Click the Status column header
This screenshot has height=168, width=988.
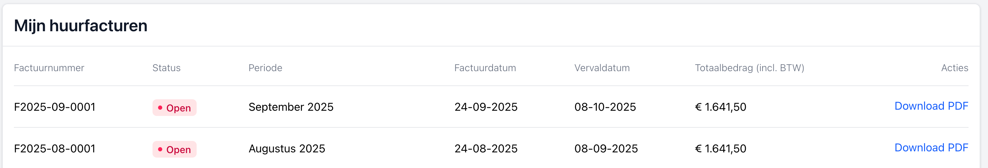166,68
